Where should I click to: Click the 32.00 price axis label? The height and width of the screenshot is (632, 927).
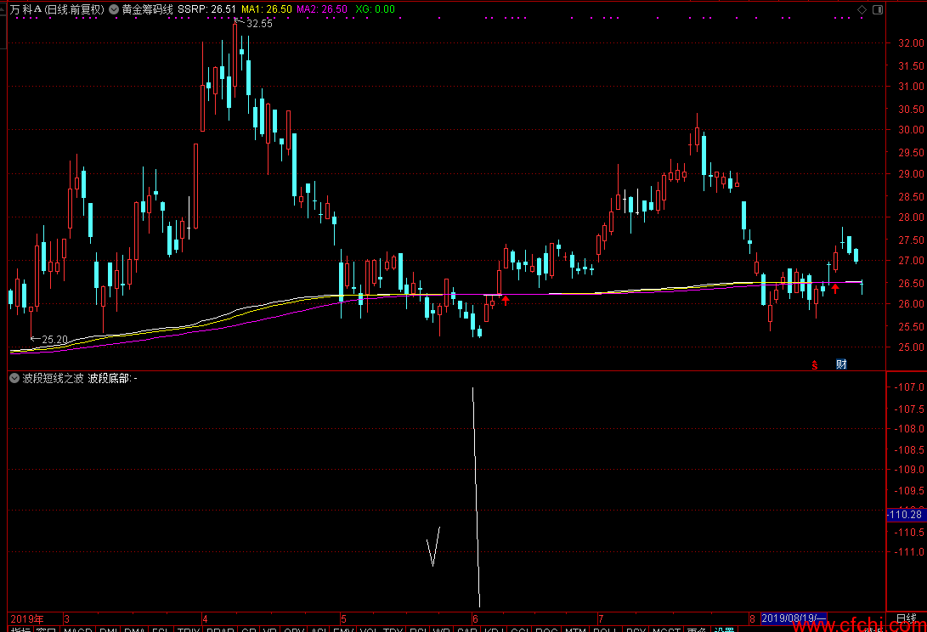[911, 43]
